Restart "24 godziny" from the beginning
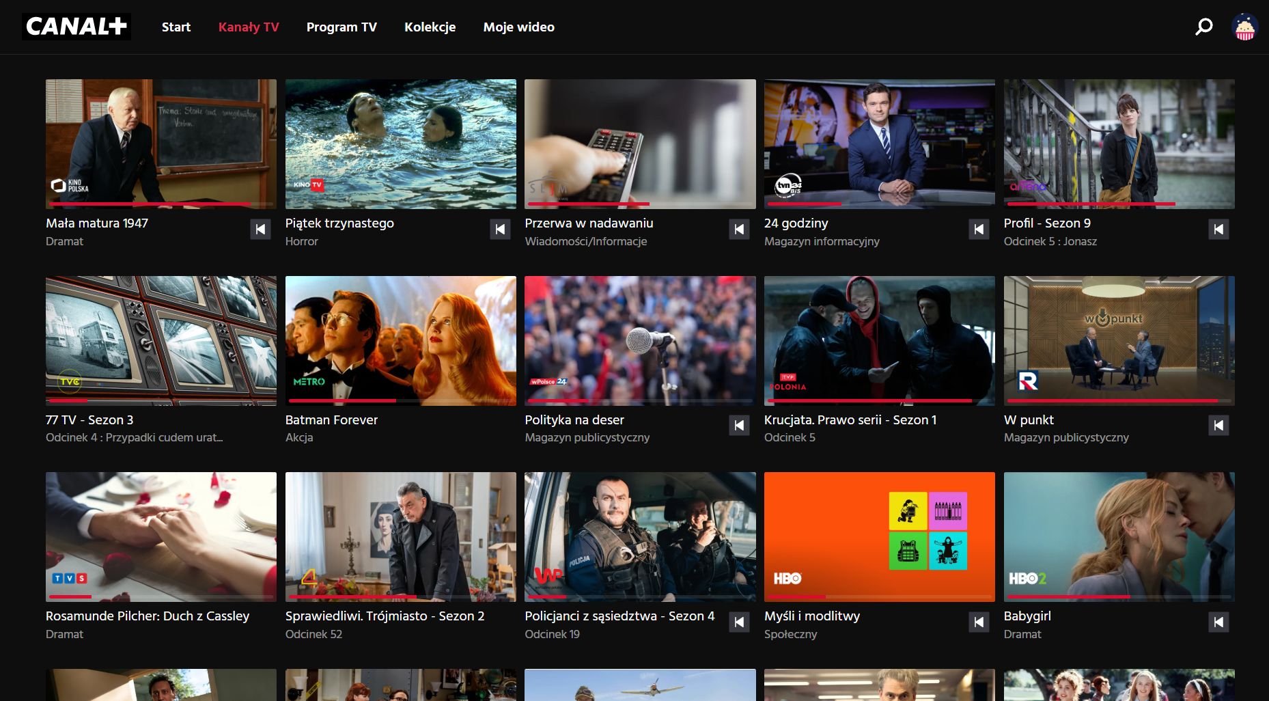This screenshot has height=701, width=1269. pos(979,229)
